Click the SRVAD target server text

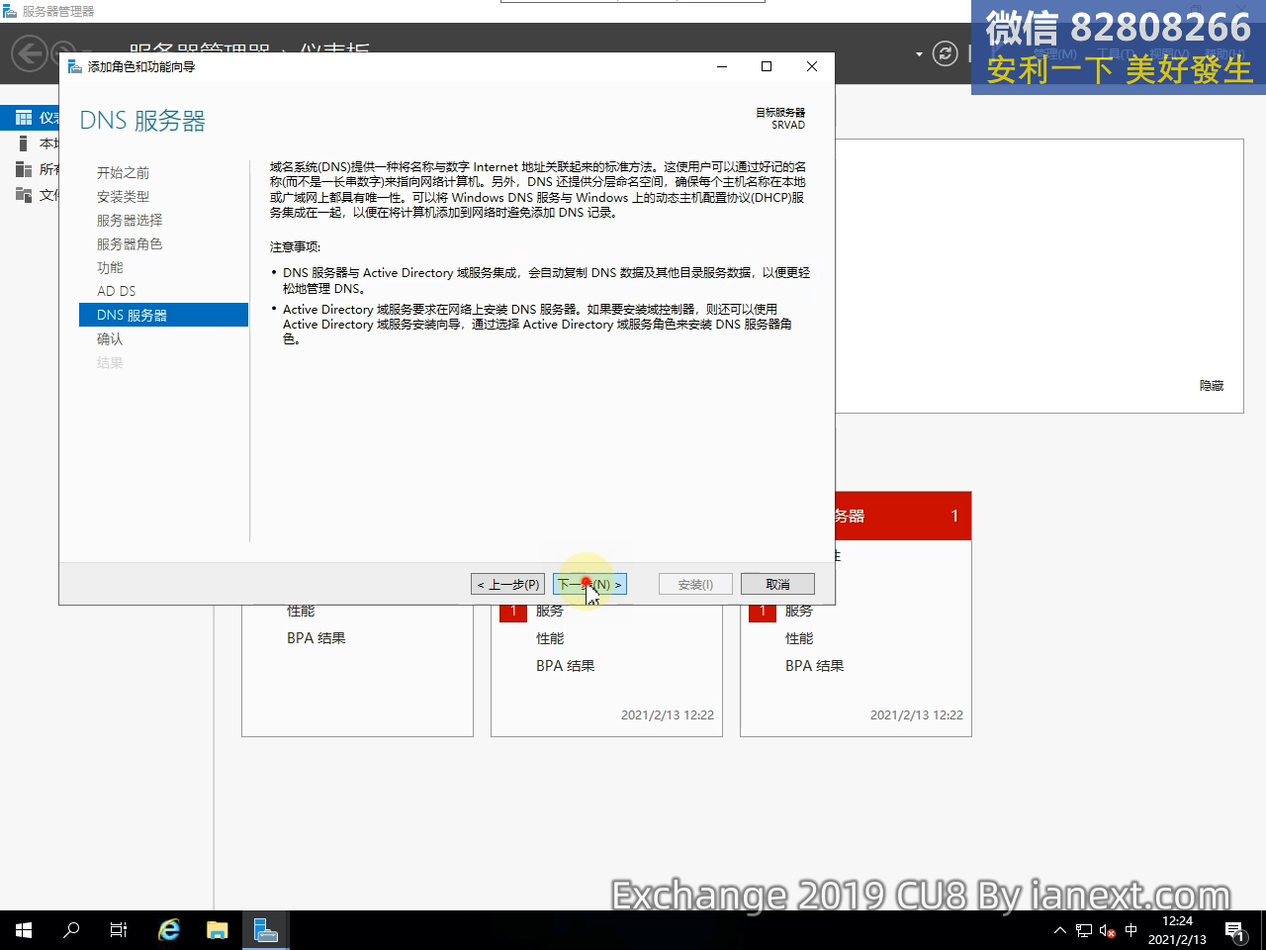[788, 126]
